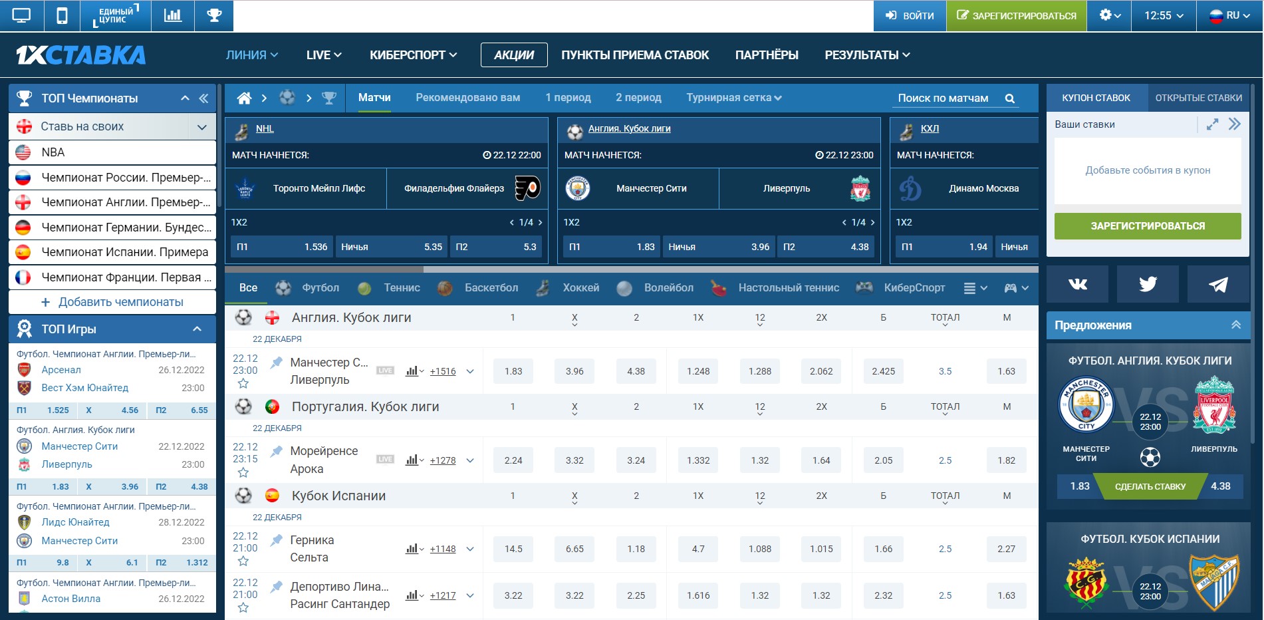Click the Акции button
The image size is (1264, 620).
coord(514,55)
